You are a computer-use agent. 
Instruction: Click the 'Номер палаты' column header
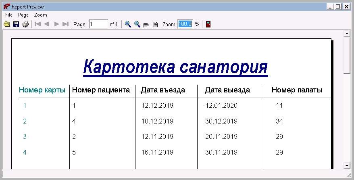click(x=297, y=90)
